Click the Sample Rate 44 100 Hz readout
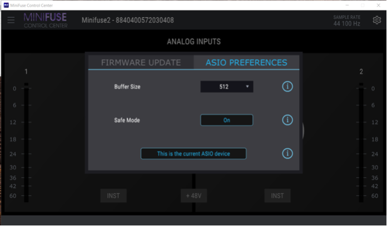Screen dimensions: 387x226 [x=346, y=21]
